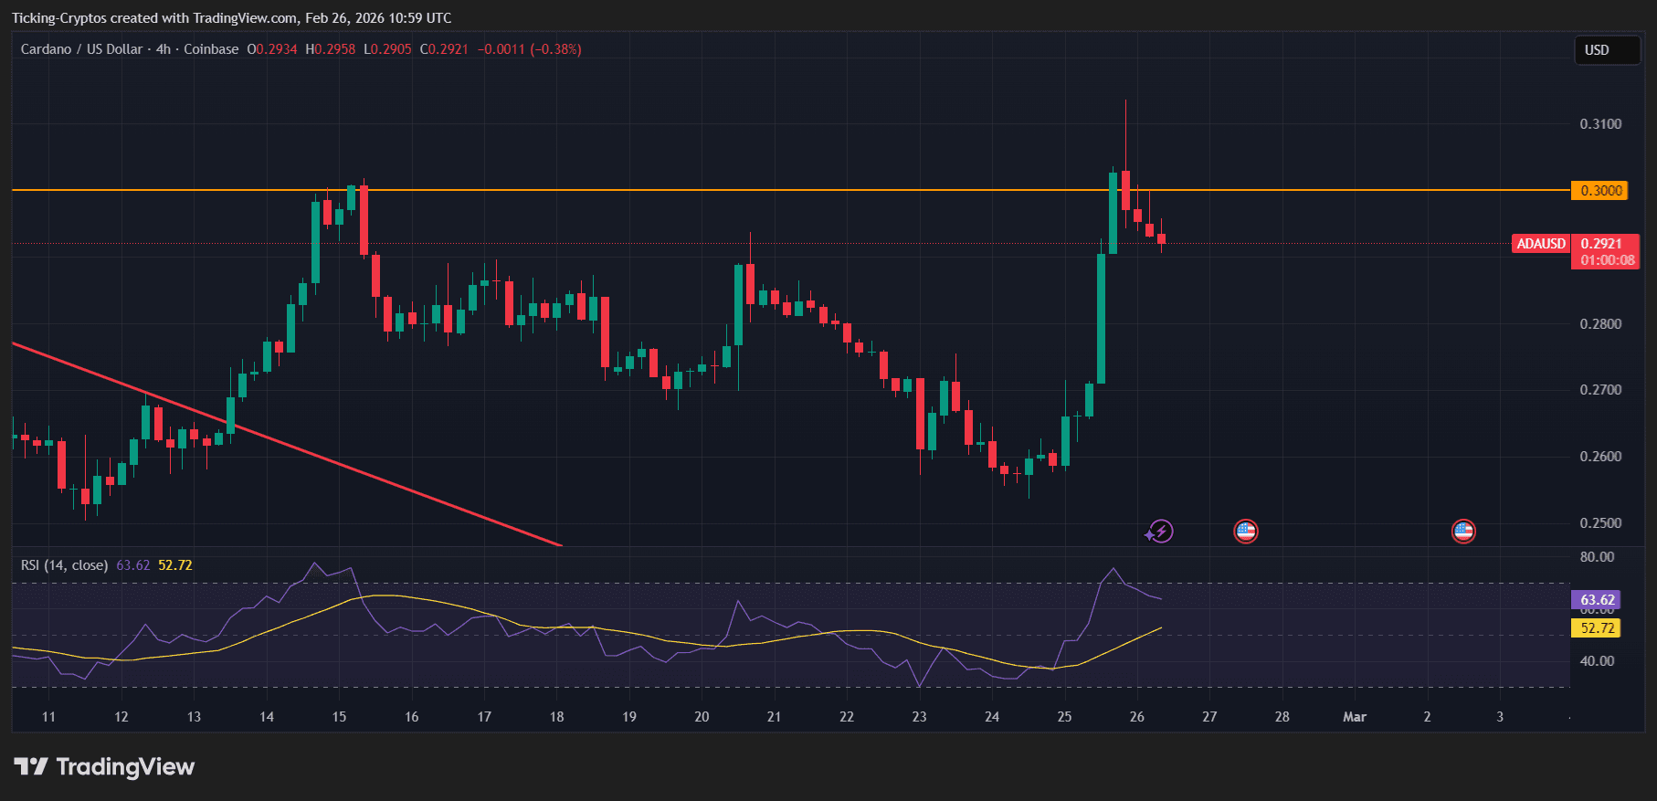Click the 4h interval in chart legend

[x=163, y=49]
